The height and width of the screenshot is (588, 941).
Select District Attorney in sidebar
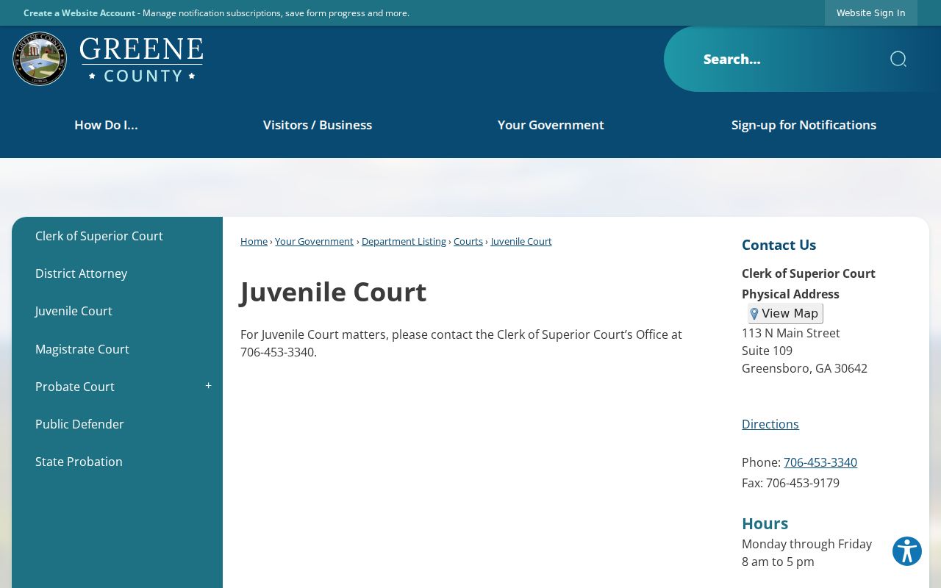point(117,273)
